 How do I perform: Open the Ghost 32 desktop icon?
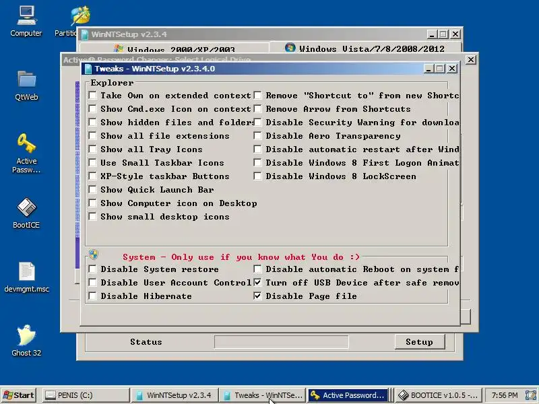tap(26, 341)
